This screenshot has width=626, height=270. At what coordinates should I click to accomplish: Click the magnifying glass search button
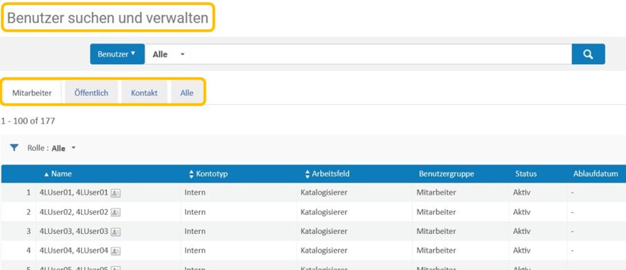588,54
